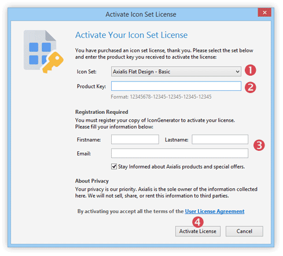Image resolution: width=283 pixels, height=256 pixels.
Task: Toggle the Stay Informed checkbox
Action: pyautogui.click(x=114, y=166)
